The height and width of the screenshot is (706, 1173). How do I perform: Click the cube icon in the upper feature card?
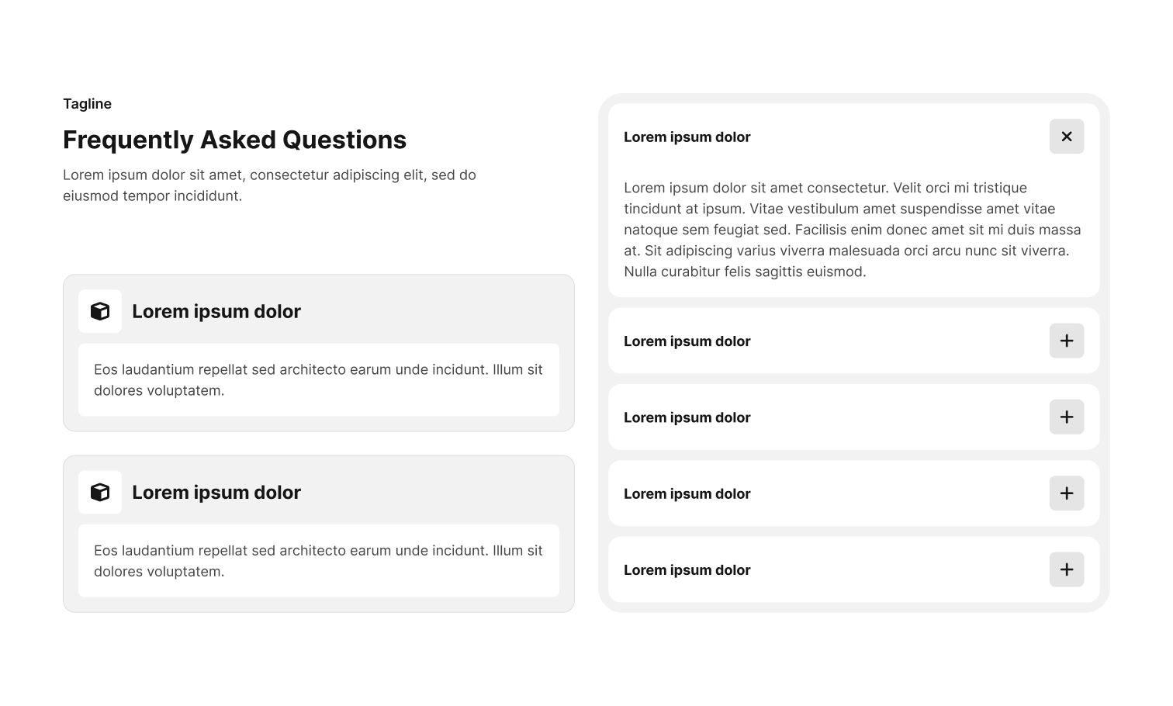[100, 311]
